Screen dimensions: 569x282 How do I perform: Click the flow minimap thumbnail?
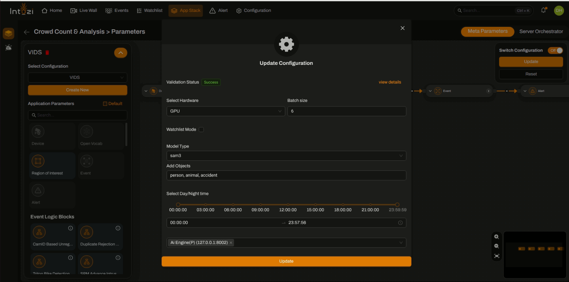pos(535,255)
